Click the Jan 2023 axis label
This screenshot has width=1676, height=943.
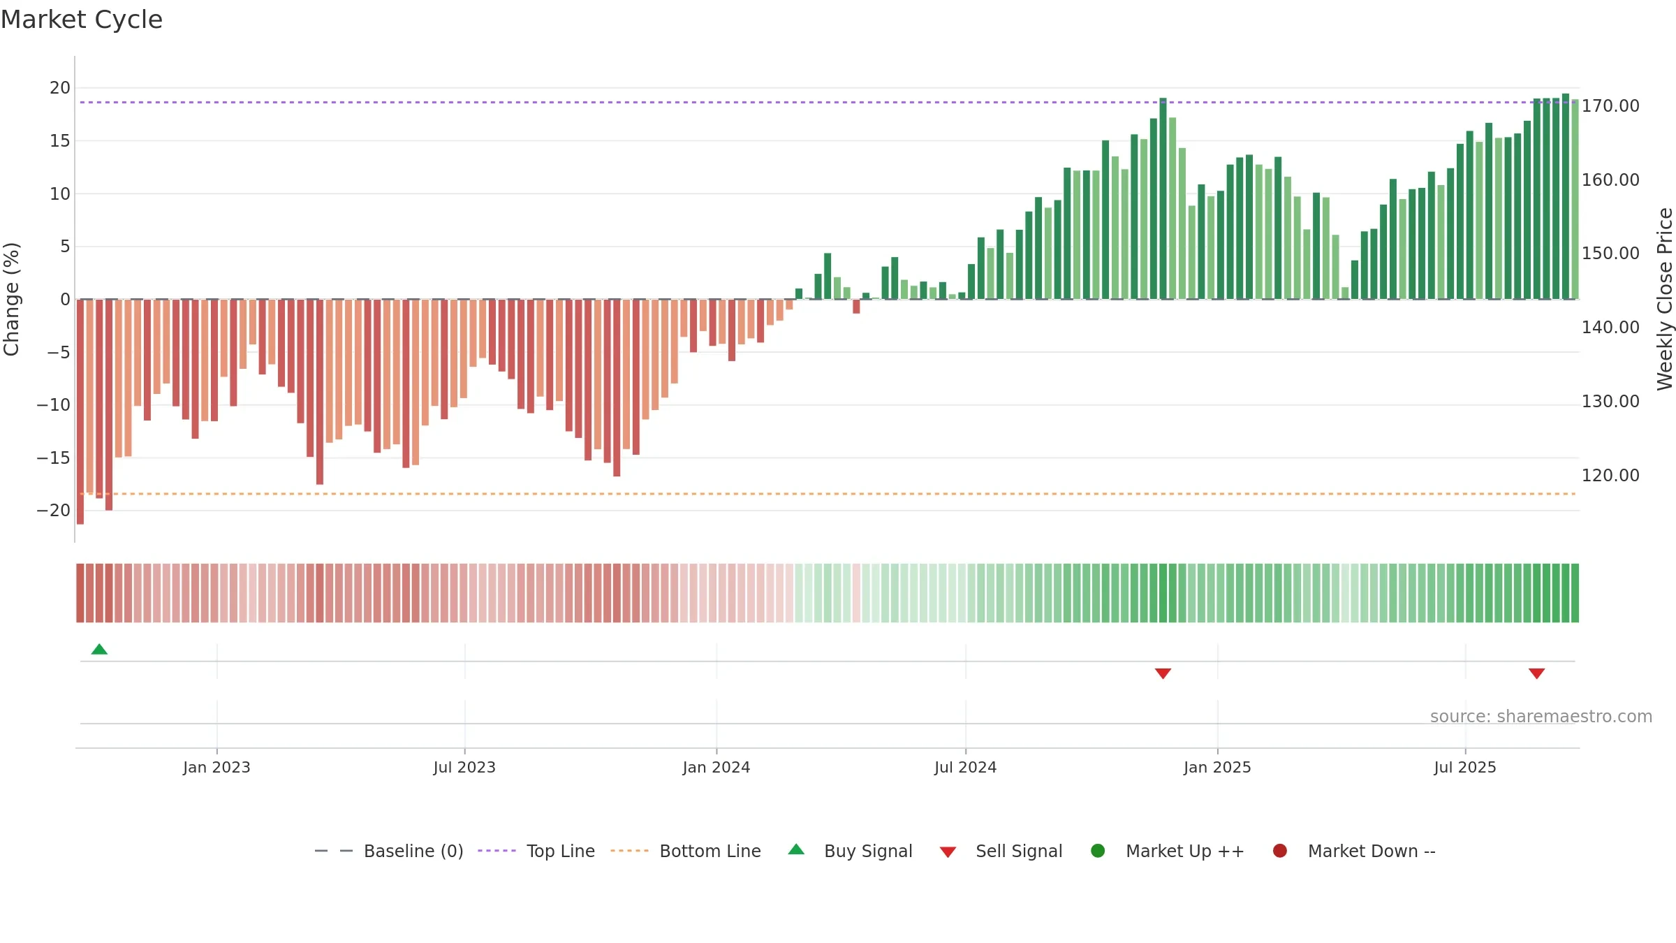(216, 768)
